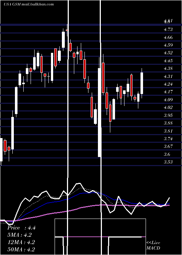Click the <<Live MACD label
The width and height of the screenshot is (182, 255).
click(153, 245)
